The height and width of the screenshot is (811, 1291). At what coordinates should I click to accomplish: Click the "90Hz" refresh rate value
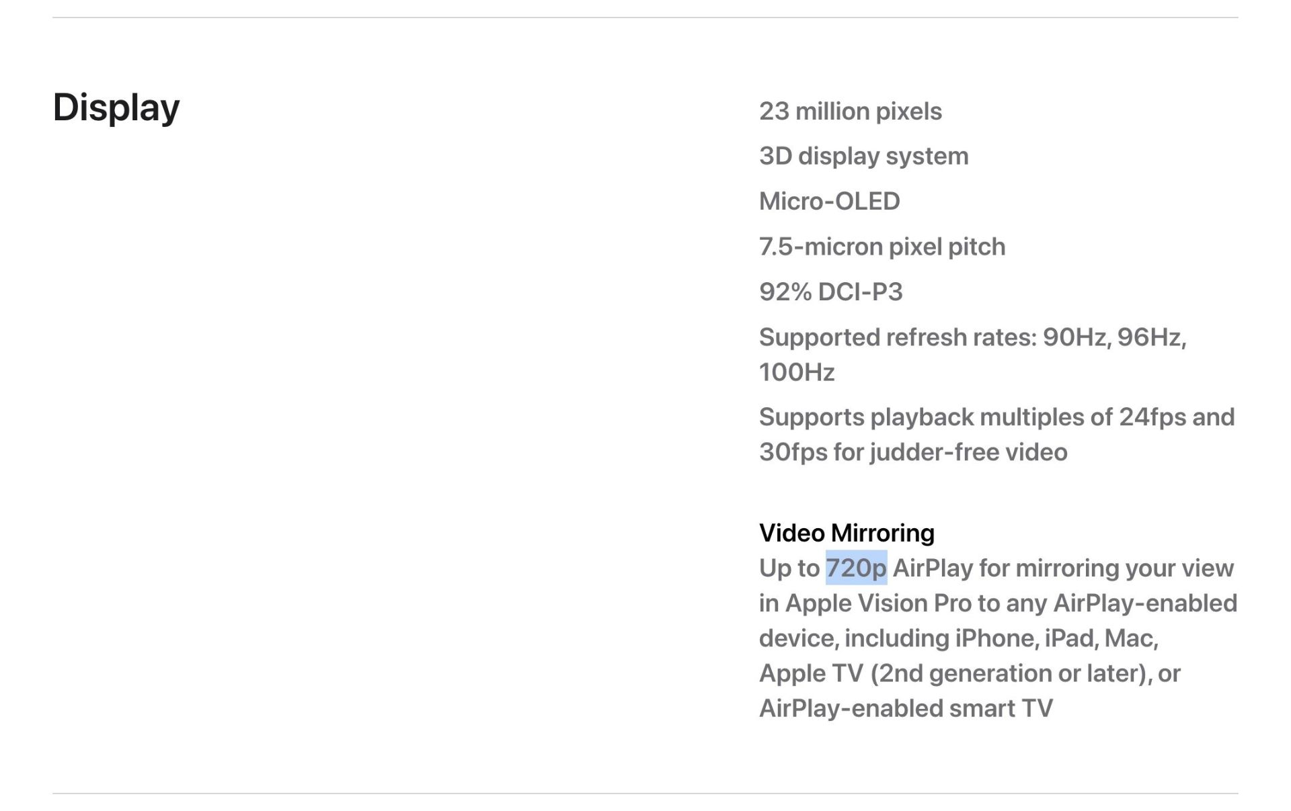(1076, 337)
